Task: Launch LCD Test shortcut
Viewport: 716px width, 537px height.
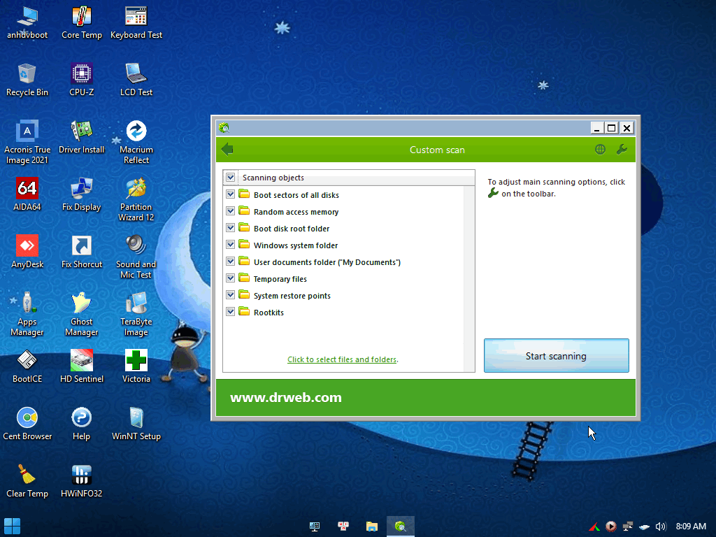Action: tap(136, 80)
